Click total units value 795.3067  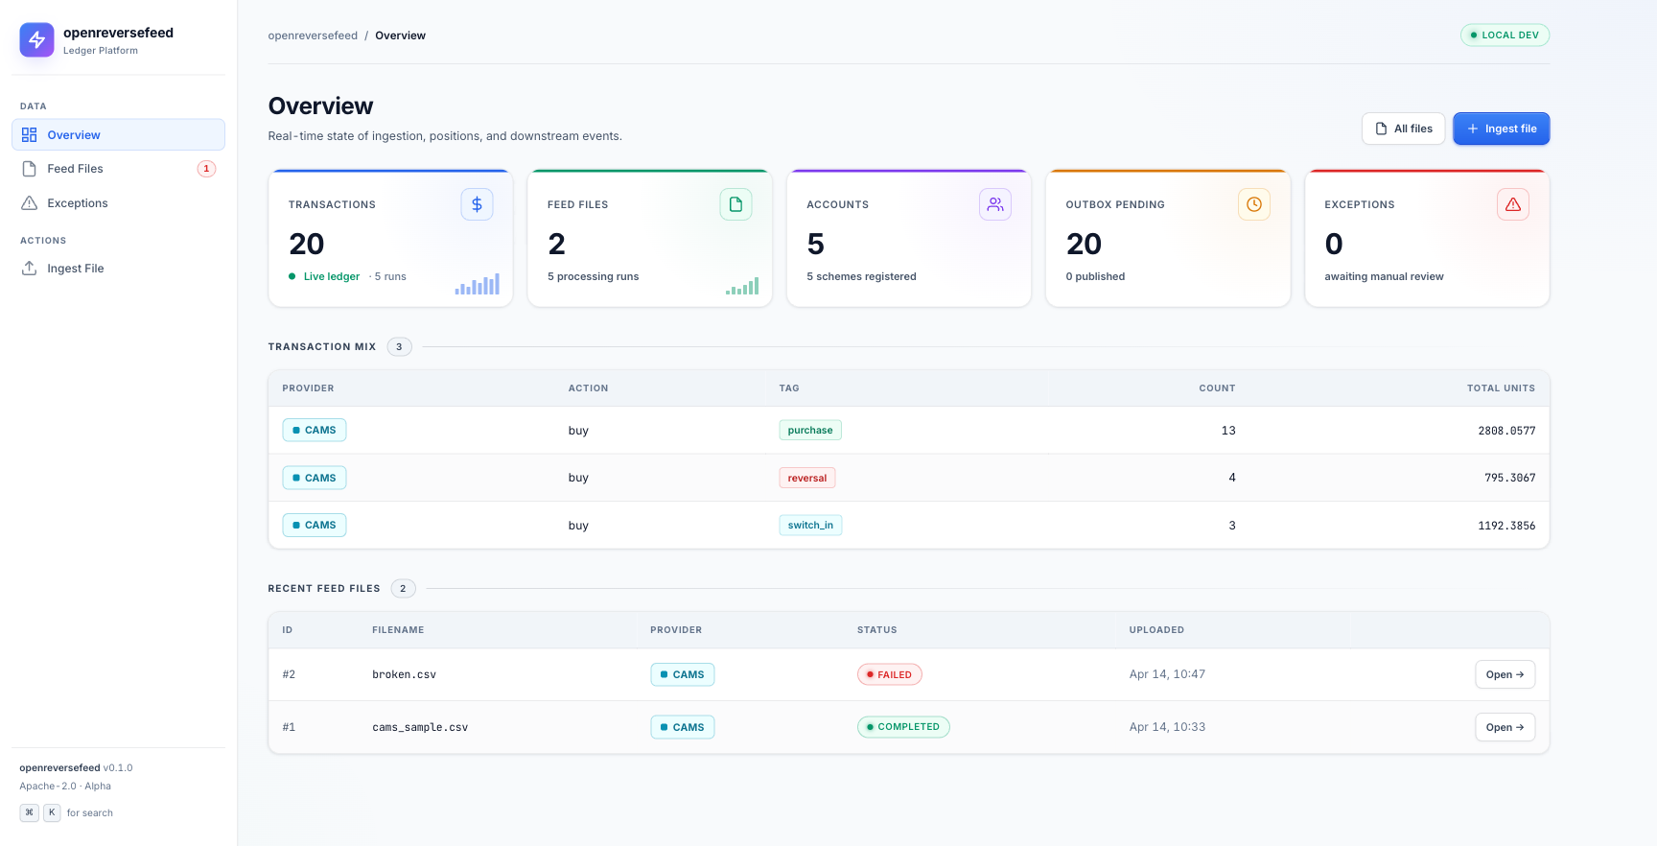point(1509,478)
